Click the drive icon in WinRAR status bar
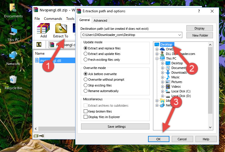This screenshot has width=225, height=152. pyautogui.click(x=36, y=136)
